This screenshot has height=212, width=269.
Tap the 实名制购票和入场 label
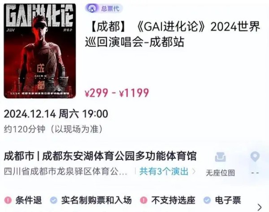pos(96,200)
